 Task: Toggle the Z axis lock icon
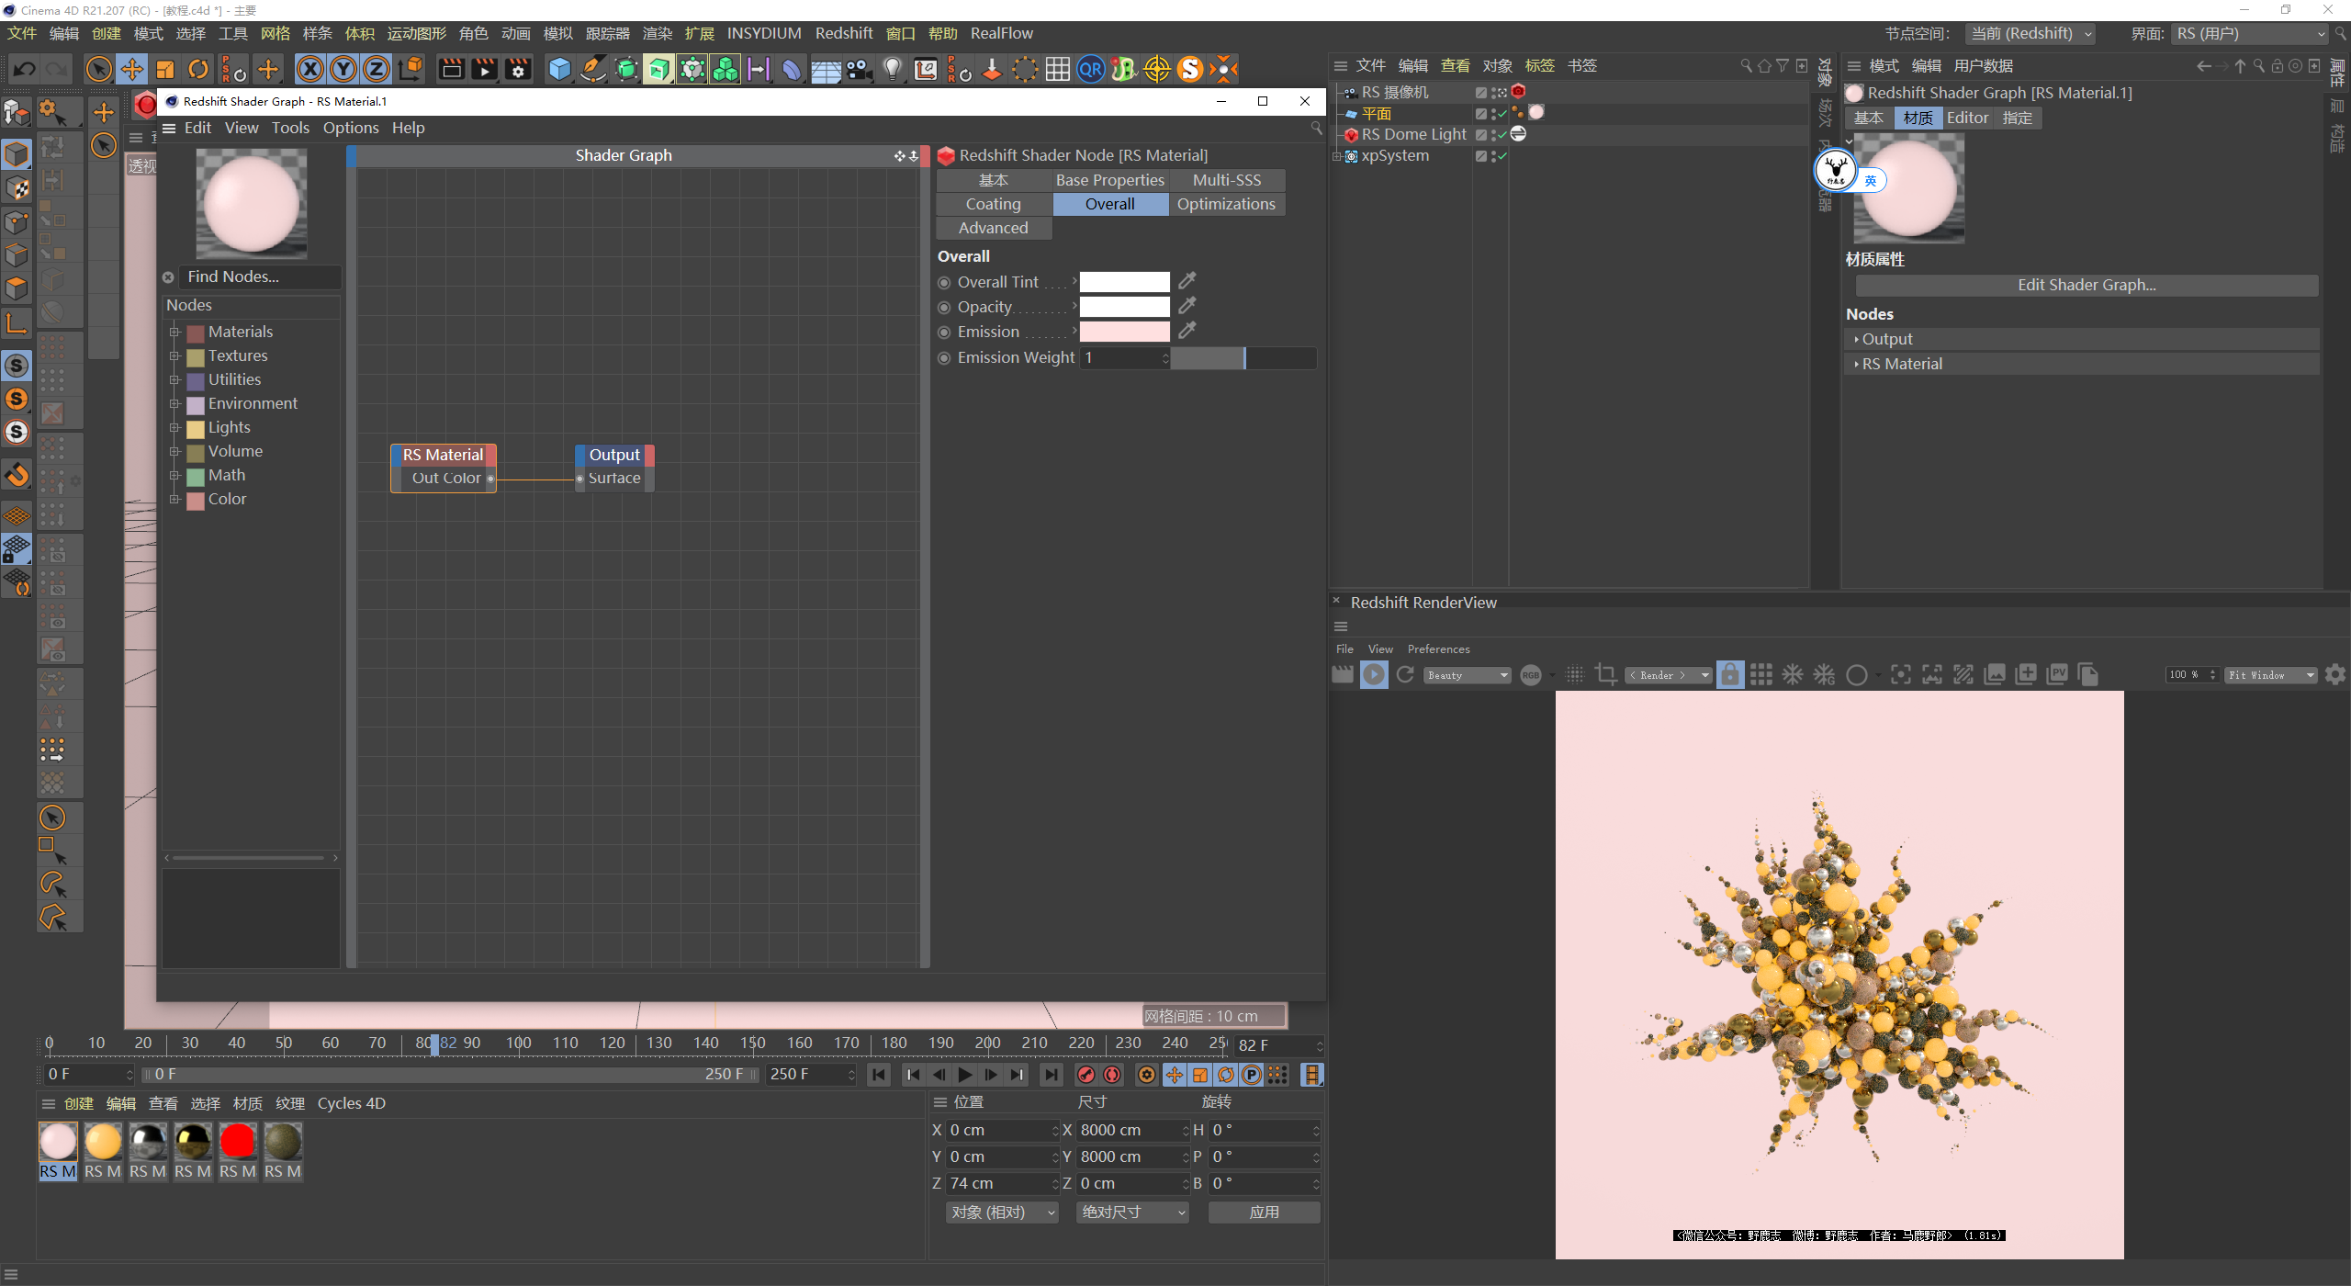click(377, 69)
